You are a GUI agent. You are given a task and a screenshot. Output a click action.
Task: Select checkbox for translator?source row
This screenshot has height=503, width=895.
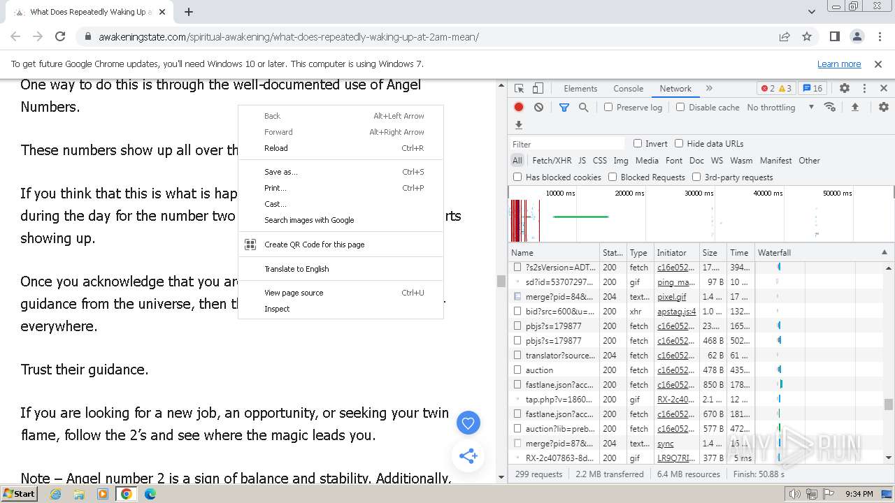point(517,356)
